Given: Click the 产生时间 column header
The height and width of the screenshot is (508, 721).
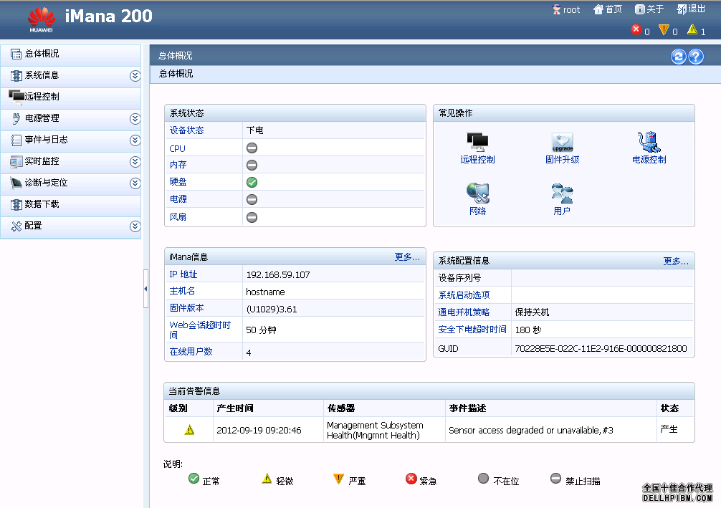Looking at the screenshot, I should tap(235, 408).
